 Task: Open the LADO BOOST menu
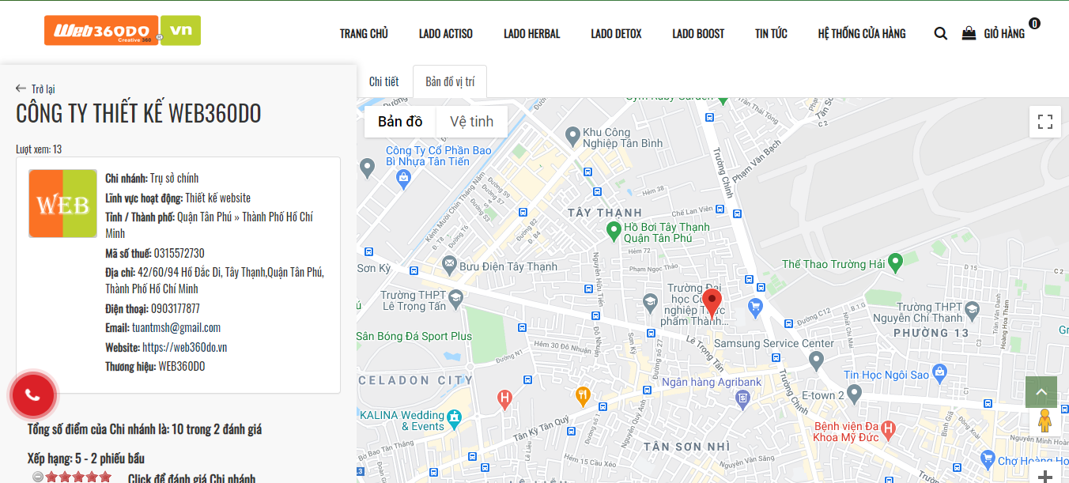pyautogui.click(x=698, y=33)
